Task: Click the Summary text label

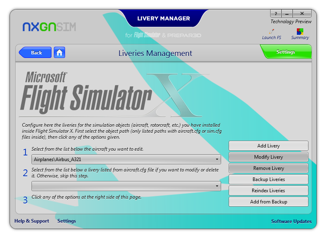Action: click(x=300, y=38)
